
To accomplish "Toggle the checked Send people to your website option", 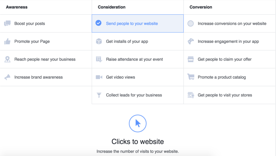I will tap(138, 23).
